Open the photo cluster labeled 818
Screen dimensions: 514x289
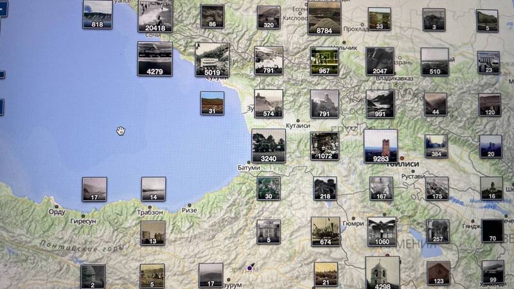[98, 14]
